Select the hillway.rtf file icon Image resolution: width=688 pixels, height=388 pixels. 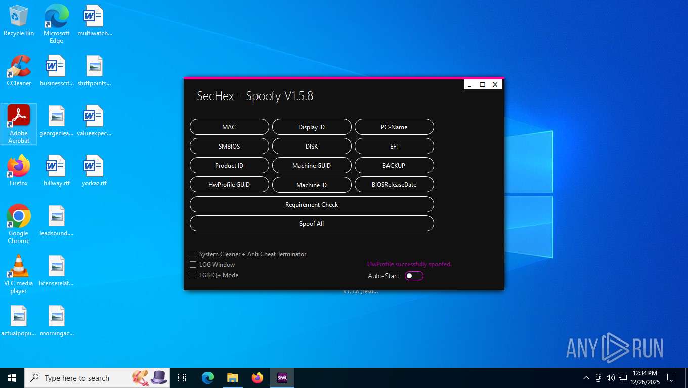coord(57,171)
